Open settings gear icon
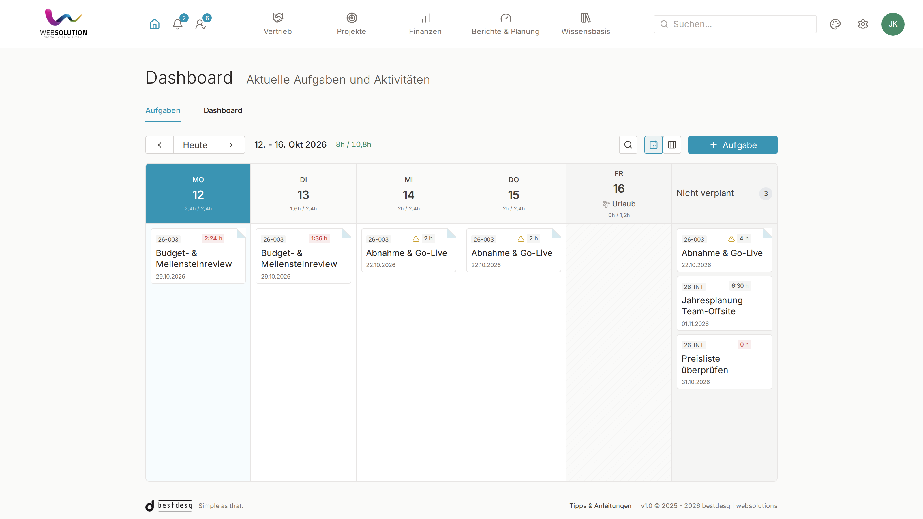The height and width of the screenshot is (519, 923). coord(863,24)
